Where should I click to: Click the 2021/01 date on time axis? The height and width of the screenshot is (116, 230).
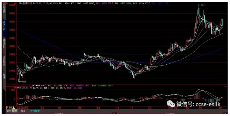[173, 108]
